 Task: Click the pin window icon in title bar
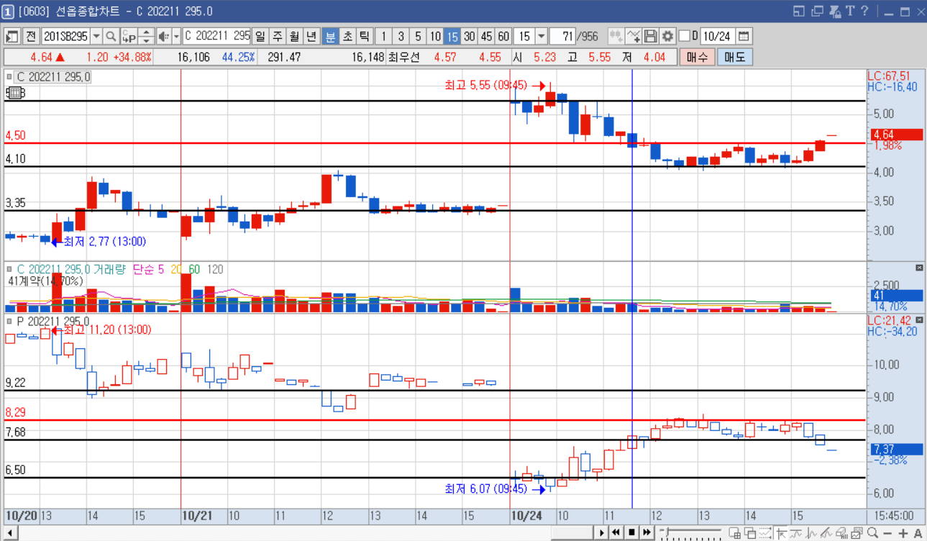point(835,11)
